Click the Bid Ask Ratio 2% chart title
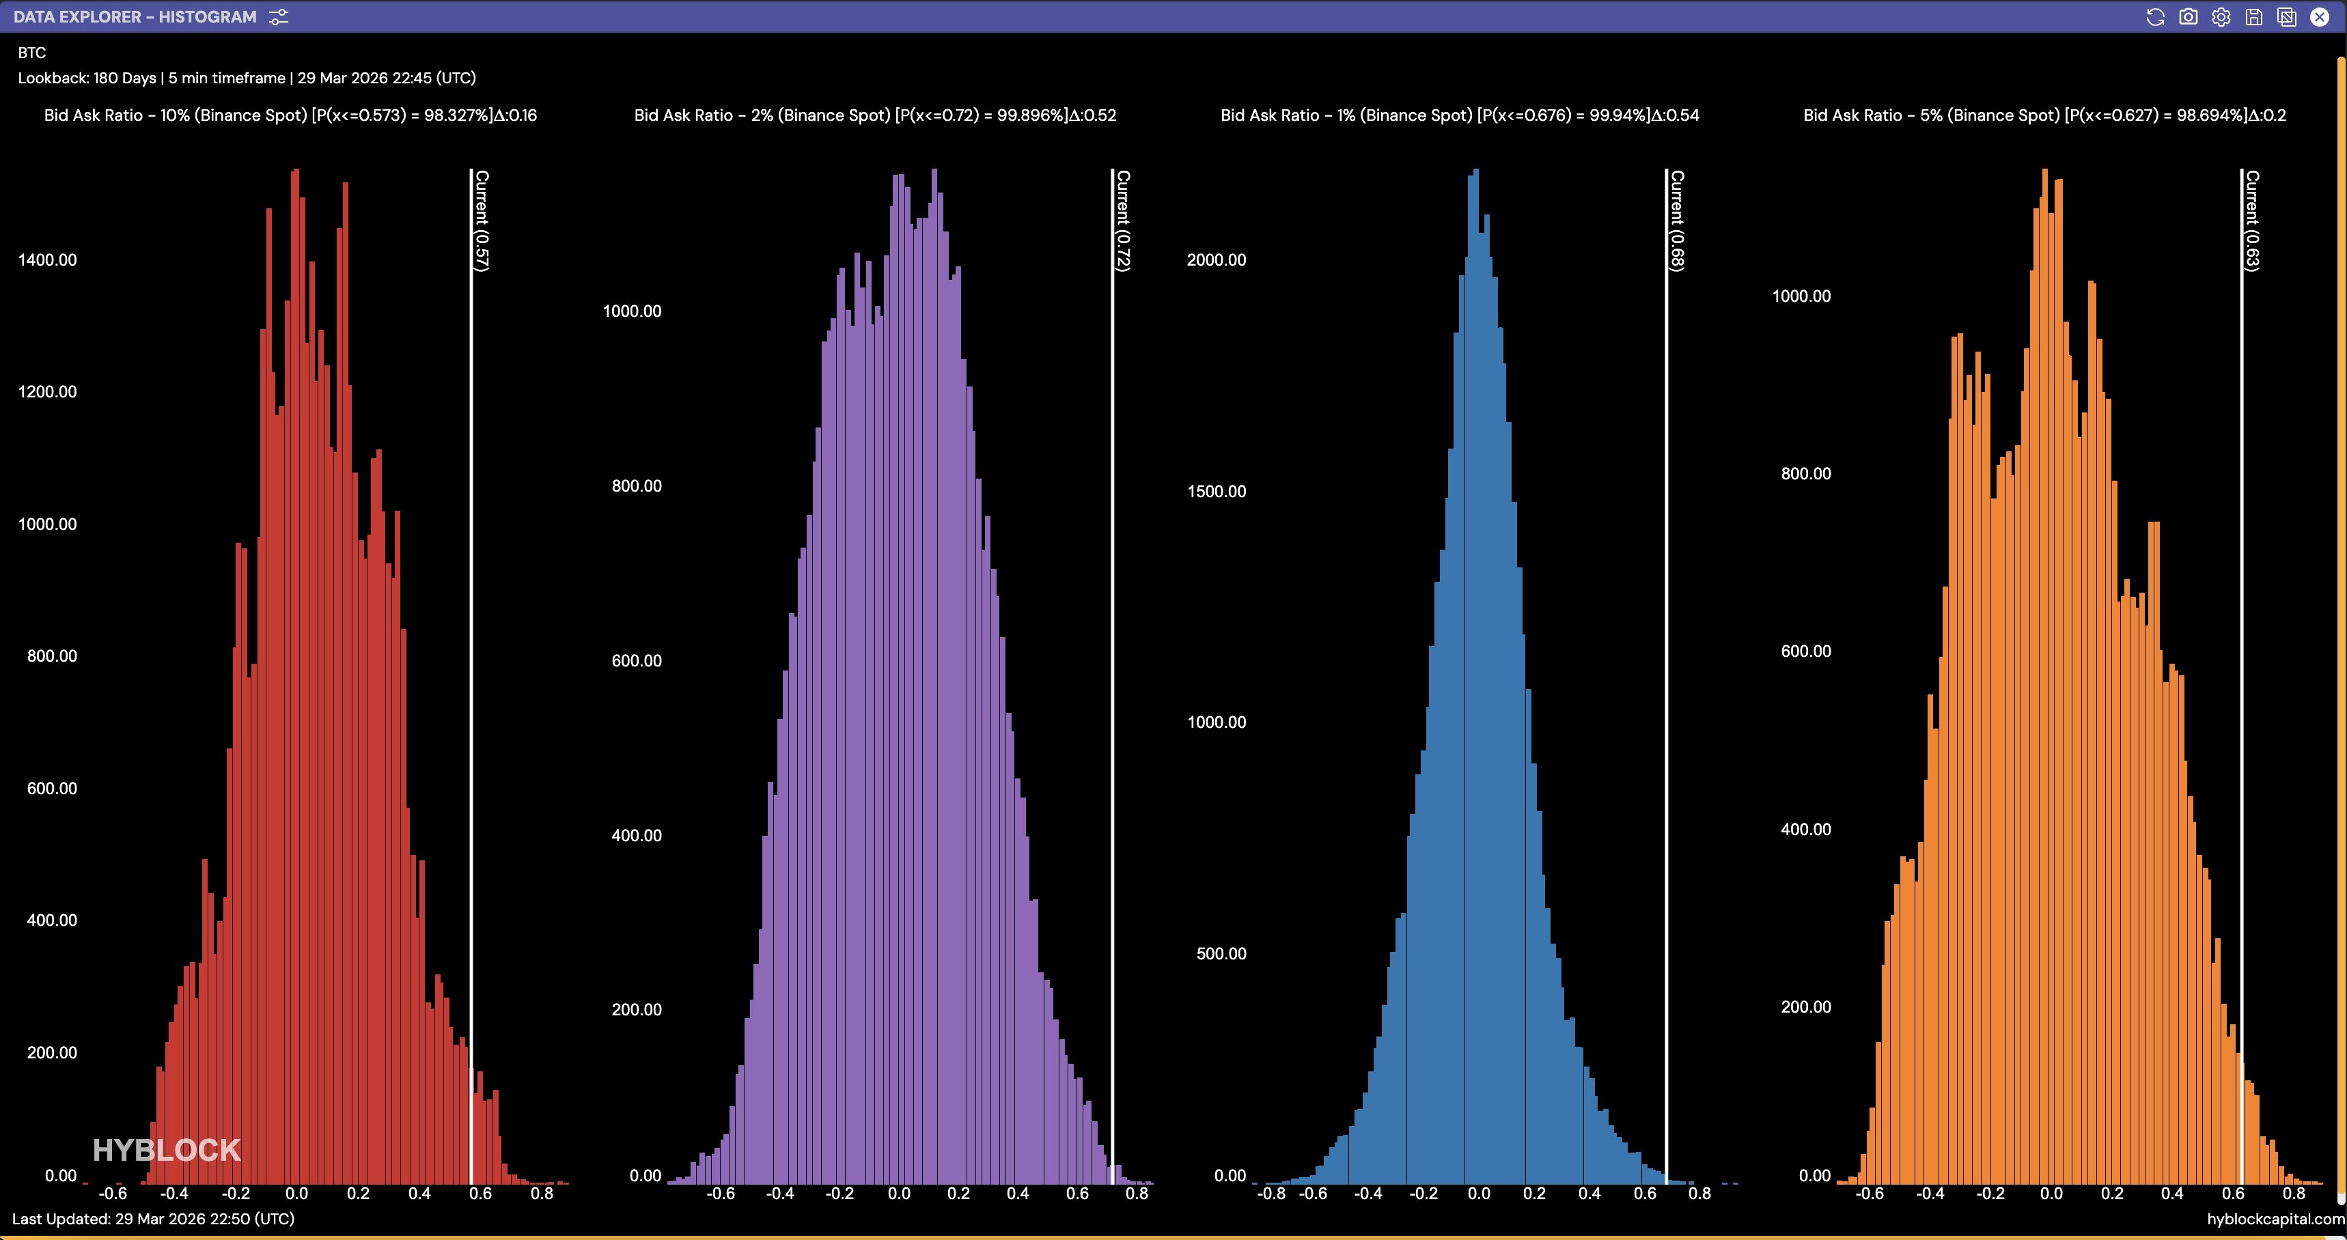The width and height of the screenshot is (2347, 1240). click(874, 115)
